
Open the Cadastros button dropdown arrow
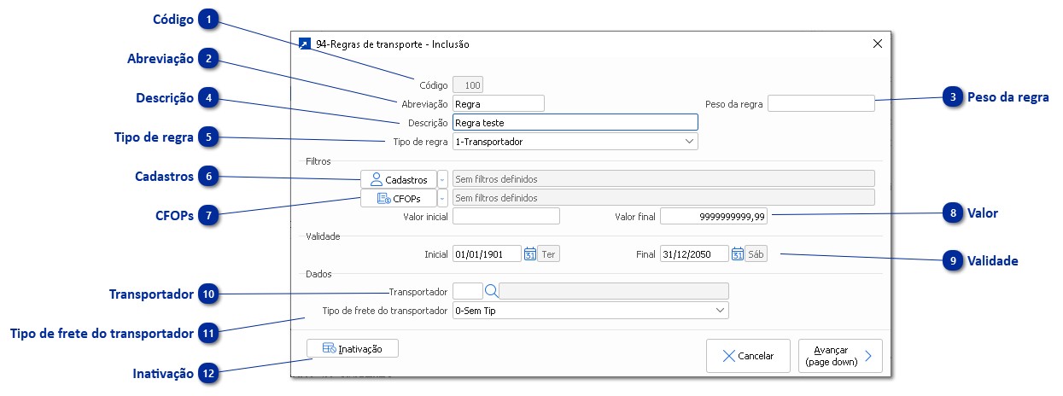click(x=442, y=179)
